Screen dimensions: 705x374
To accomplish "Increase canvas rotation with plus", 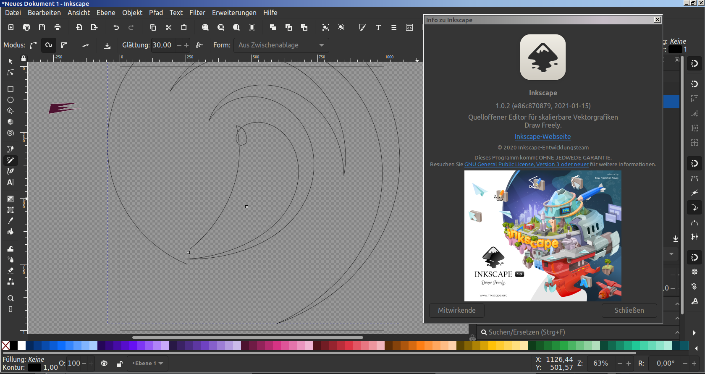I will coord(694,364).
